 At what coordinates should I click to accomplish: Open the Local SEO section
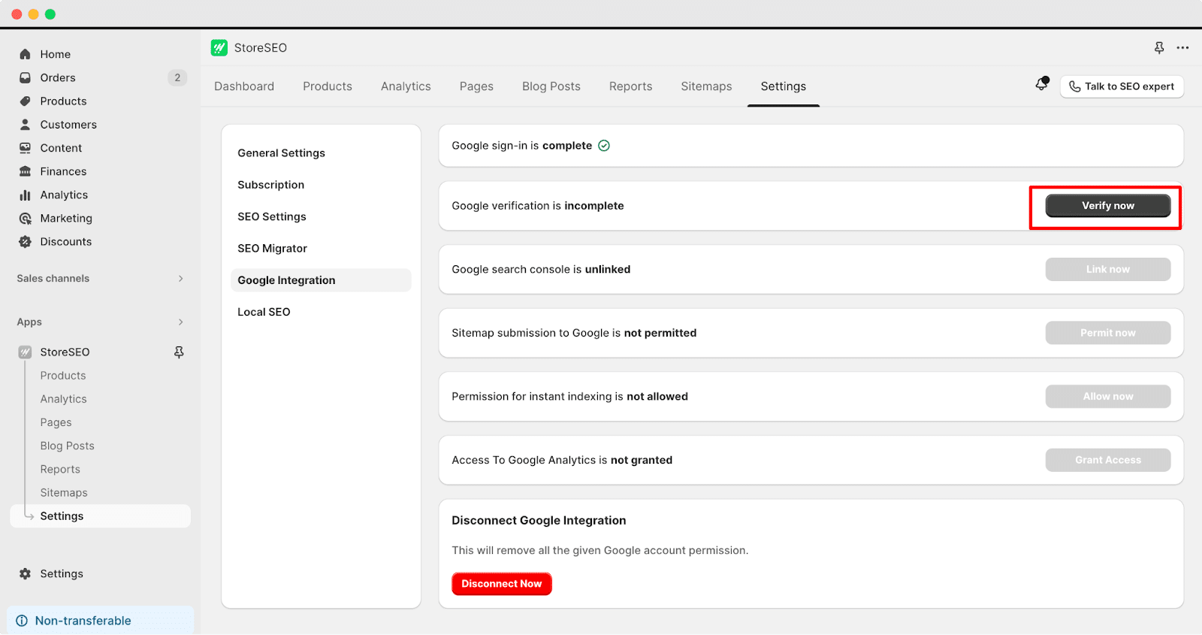point(321,312)
